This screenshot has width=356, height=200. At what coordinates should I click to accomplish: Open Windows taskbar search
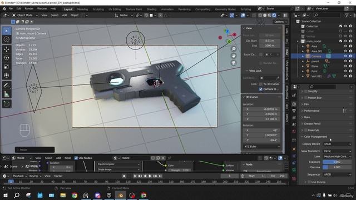point(17,195)
